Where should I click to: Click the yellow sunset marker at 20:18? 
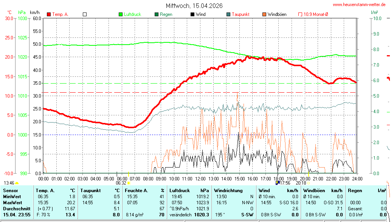309,183
